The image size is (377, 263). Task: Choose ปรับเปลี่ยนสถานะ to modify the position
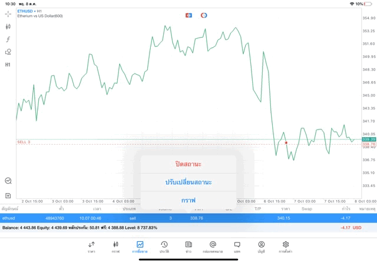pos(188,182)
